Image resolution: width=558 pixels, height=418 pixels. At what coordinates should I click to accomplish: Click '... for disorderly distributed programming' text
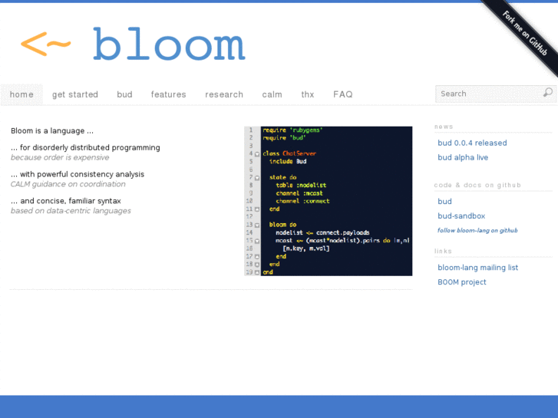pos(85,147)
